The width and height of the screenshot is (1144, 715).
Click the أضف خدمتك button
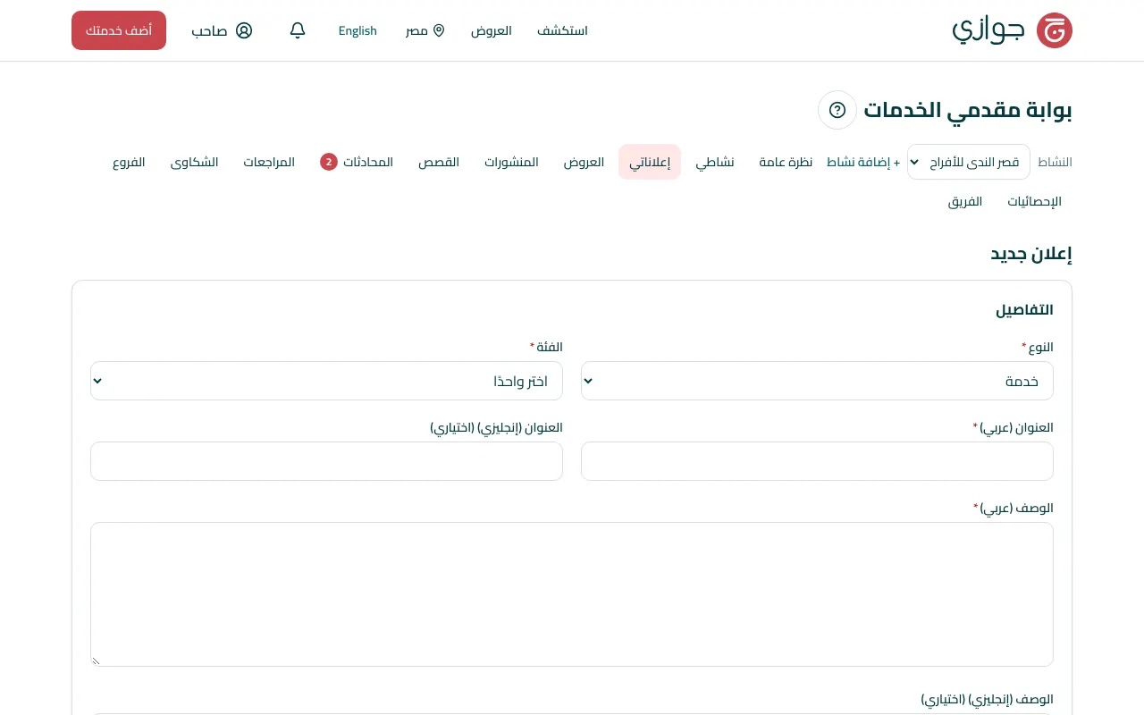tap(119, 30)
